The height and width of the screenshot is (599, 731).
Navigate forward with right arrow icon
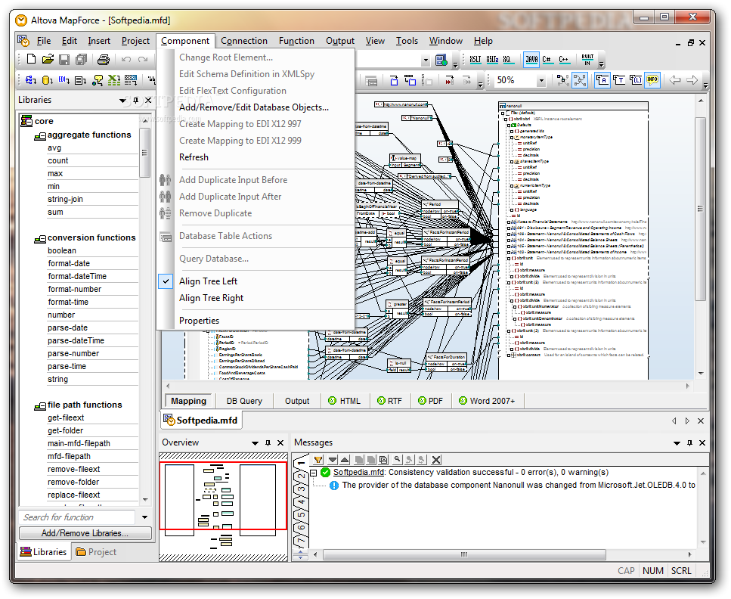point(692,80)
